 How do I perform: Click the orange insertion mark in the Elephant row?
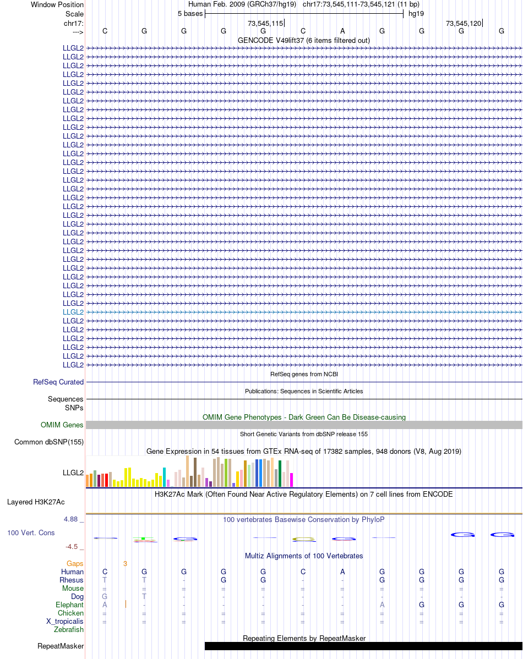pyautogui.click(x=126, y=605)
